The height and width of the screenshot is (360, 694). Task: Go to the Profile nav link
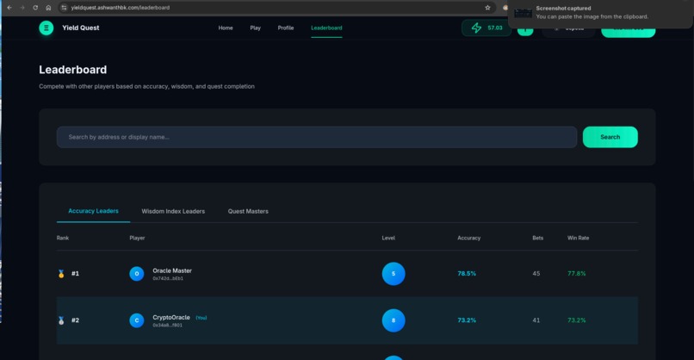286,28
